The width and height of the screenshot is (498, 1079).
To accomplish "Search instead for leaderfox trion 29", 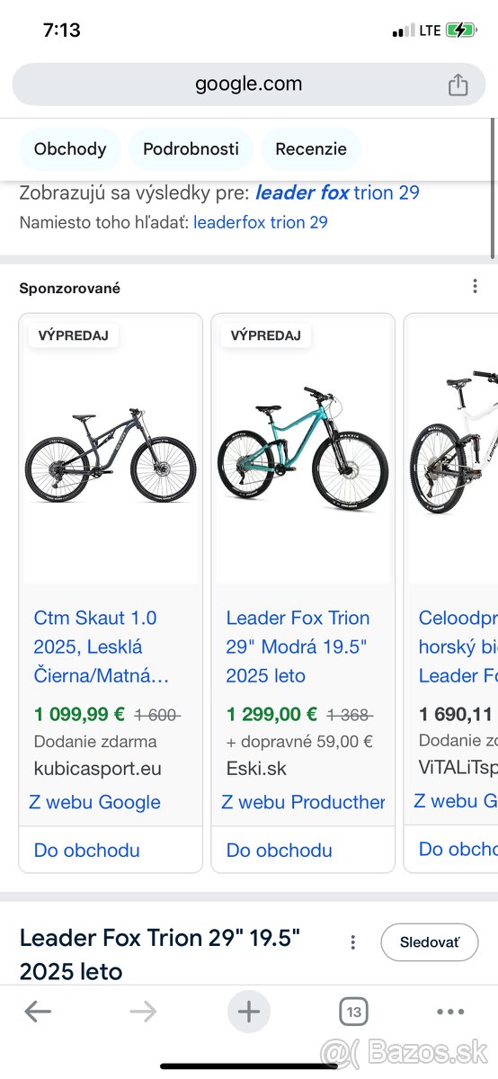I will coord(261,221).
